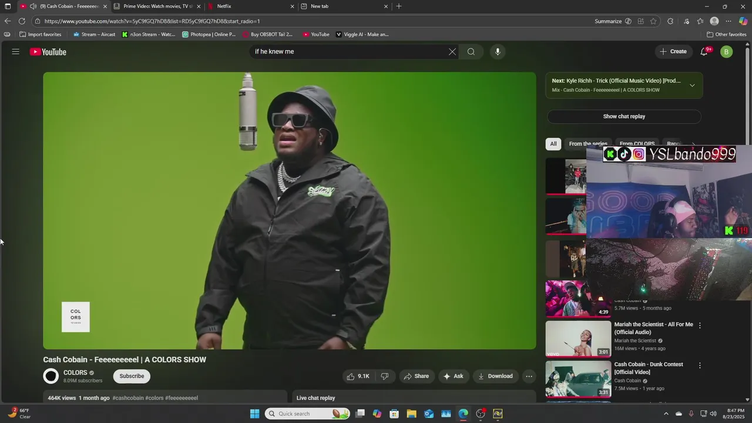Open new browser tab with plus
This screenshot has width=752, height=423.
coord(399,6)
